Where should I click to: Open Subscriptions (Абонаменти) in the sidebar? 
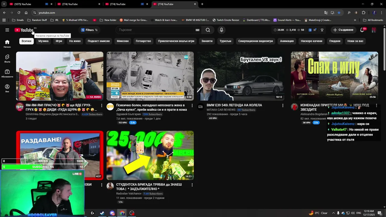click(x=7, y=73)
